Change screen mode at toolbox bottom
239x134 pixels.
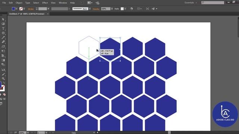tap(1, 104)
